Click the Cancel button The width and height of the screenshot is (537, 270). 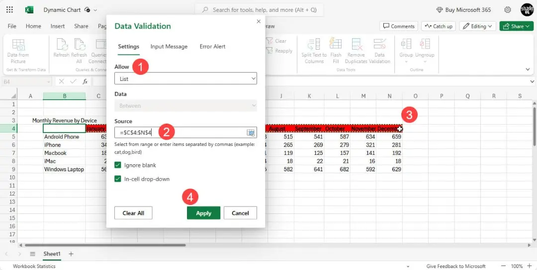coord(240,213)
